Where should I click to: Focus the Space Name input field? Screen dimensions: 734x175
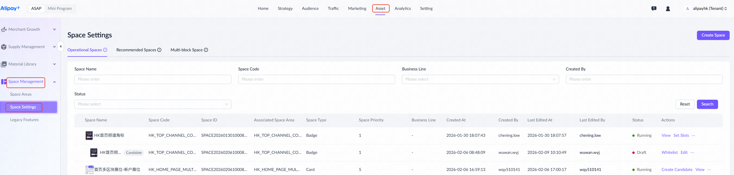pos(153,79)
